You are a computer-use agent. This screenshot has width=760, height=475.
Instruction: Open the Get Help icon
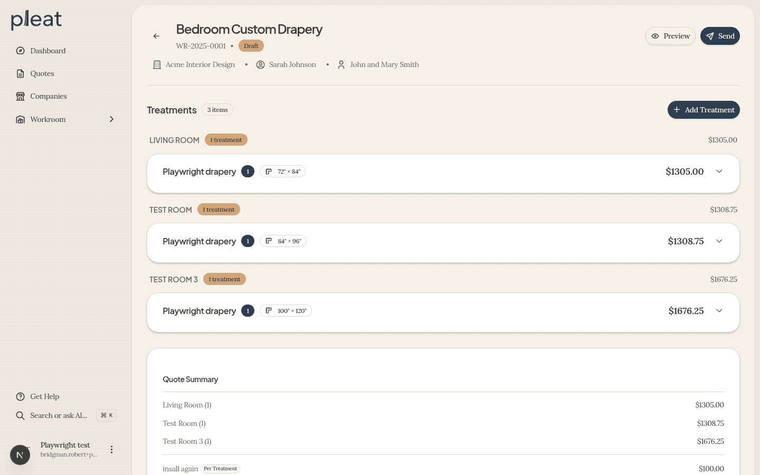(x=20, y=396)
